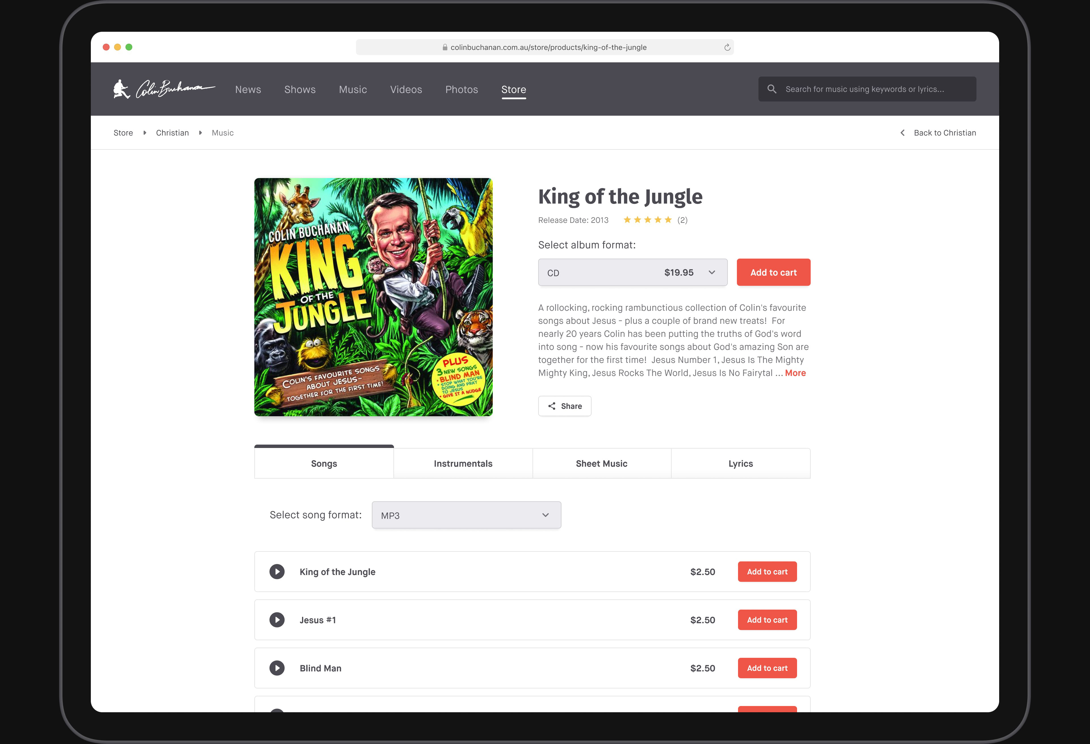Add the CD album to cart
This screenshot has height=744, width=1090.
click(x=774, y=272)
